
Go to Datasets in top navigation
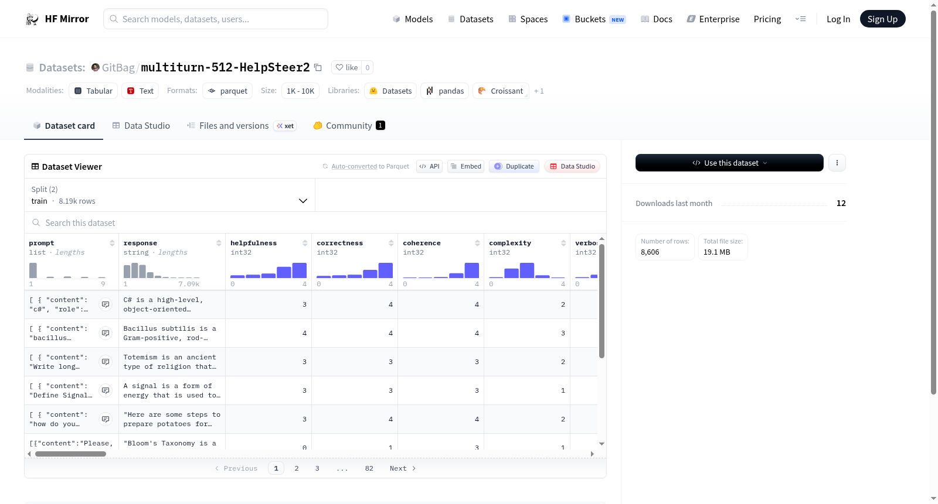(x=471, y=19)
